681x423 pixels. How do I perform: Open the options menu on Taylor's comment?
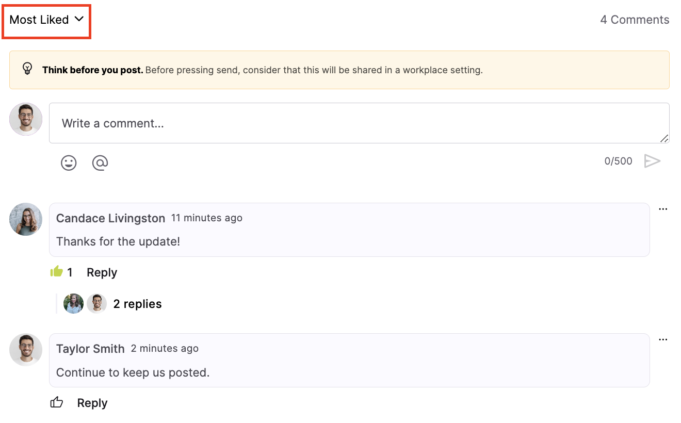click(663, 339)
